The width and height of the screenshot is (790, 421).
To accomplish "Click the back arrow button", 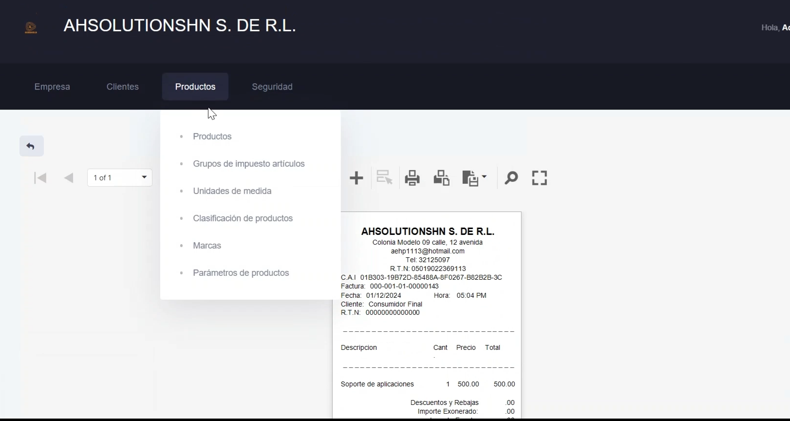I will point(31,146).
